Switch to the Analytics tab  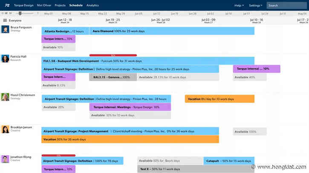(92, 5)
